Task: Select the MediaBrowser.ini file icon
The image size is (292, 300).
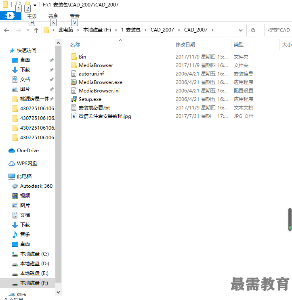Action: coord(74,90)
